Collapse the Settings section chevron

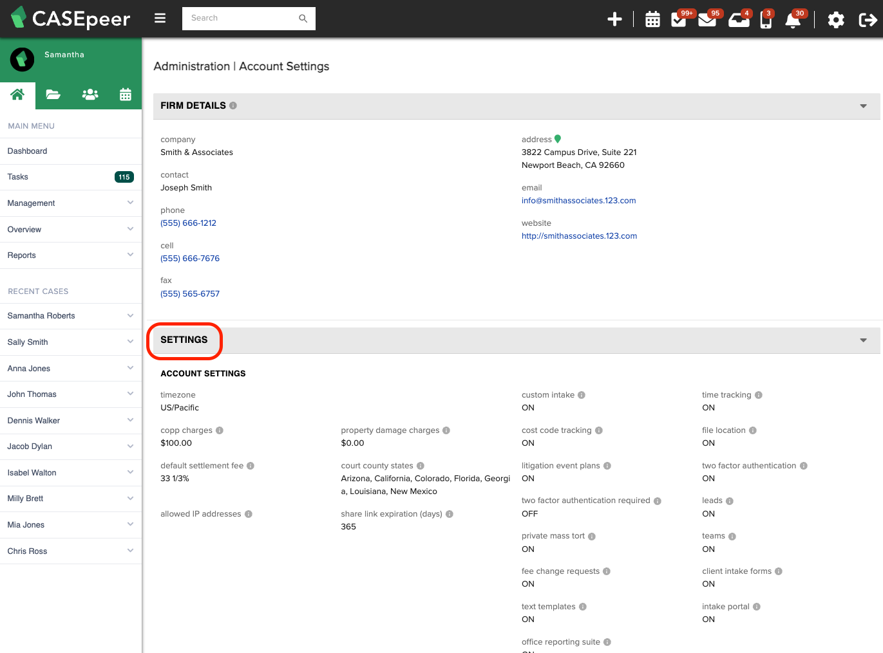pos(863,340)
